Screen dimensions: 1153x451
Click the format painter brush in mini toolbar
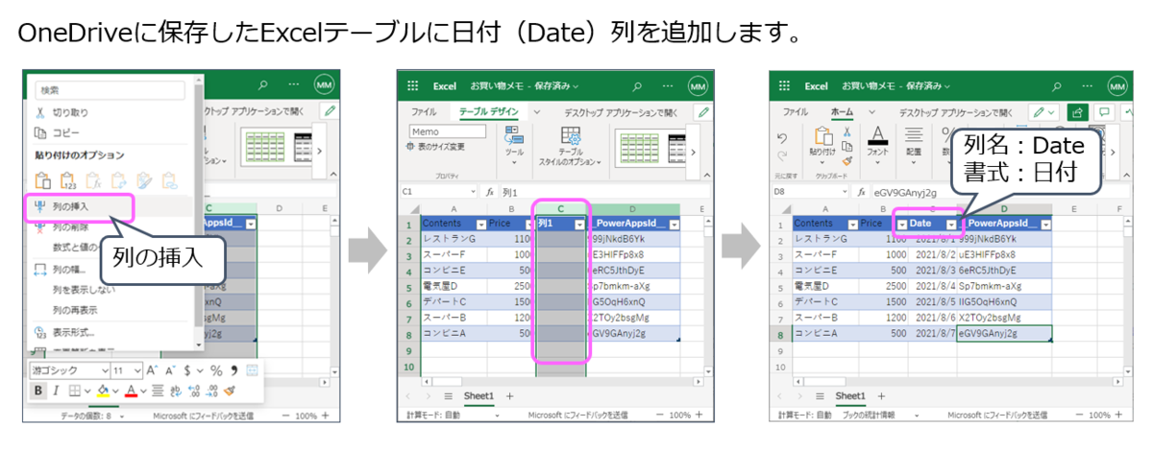click(229, 391)
